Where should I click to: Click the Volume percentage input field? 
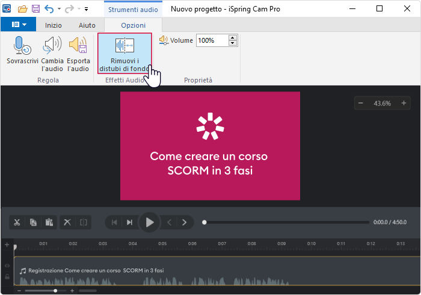212,40
